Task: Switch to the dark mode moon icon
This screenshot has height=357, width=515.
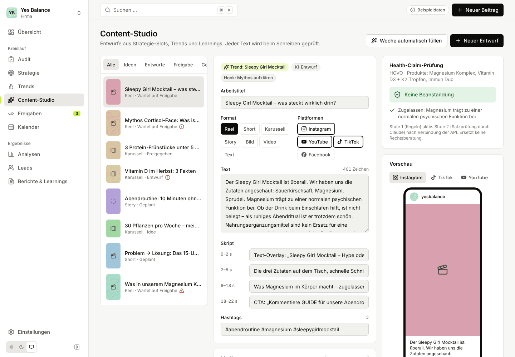Action: coord(21,347)
